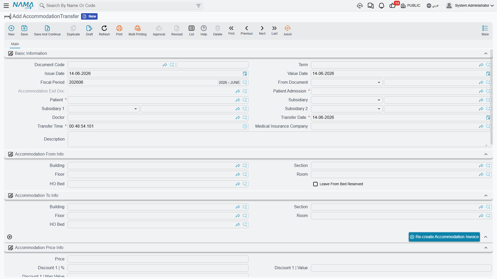
Task: Click Save And Continue
Action: pos(47,30)
